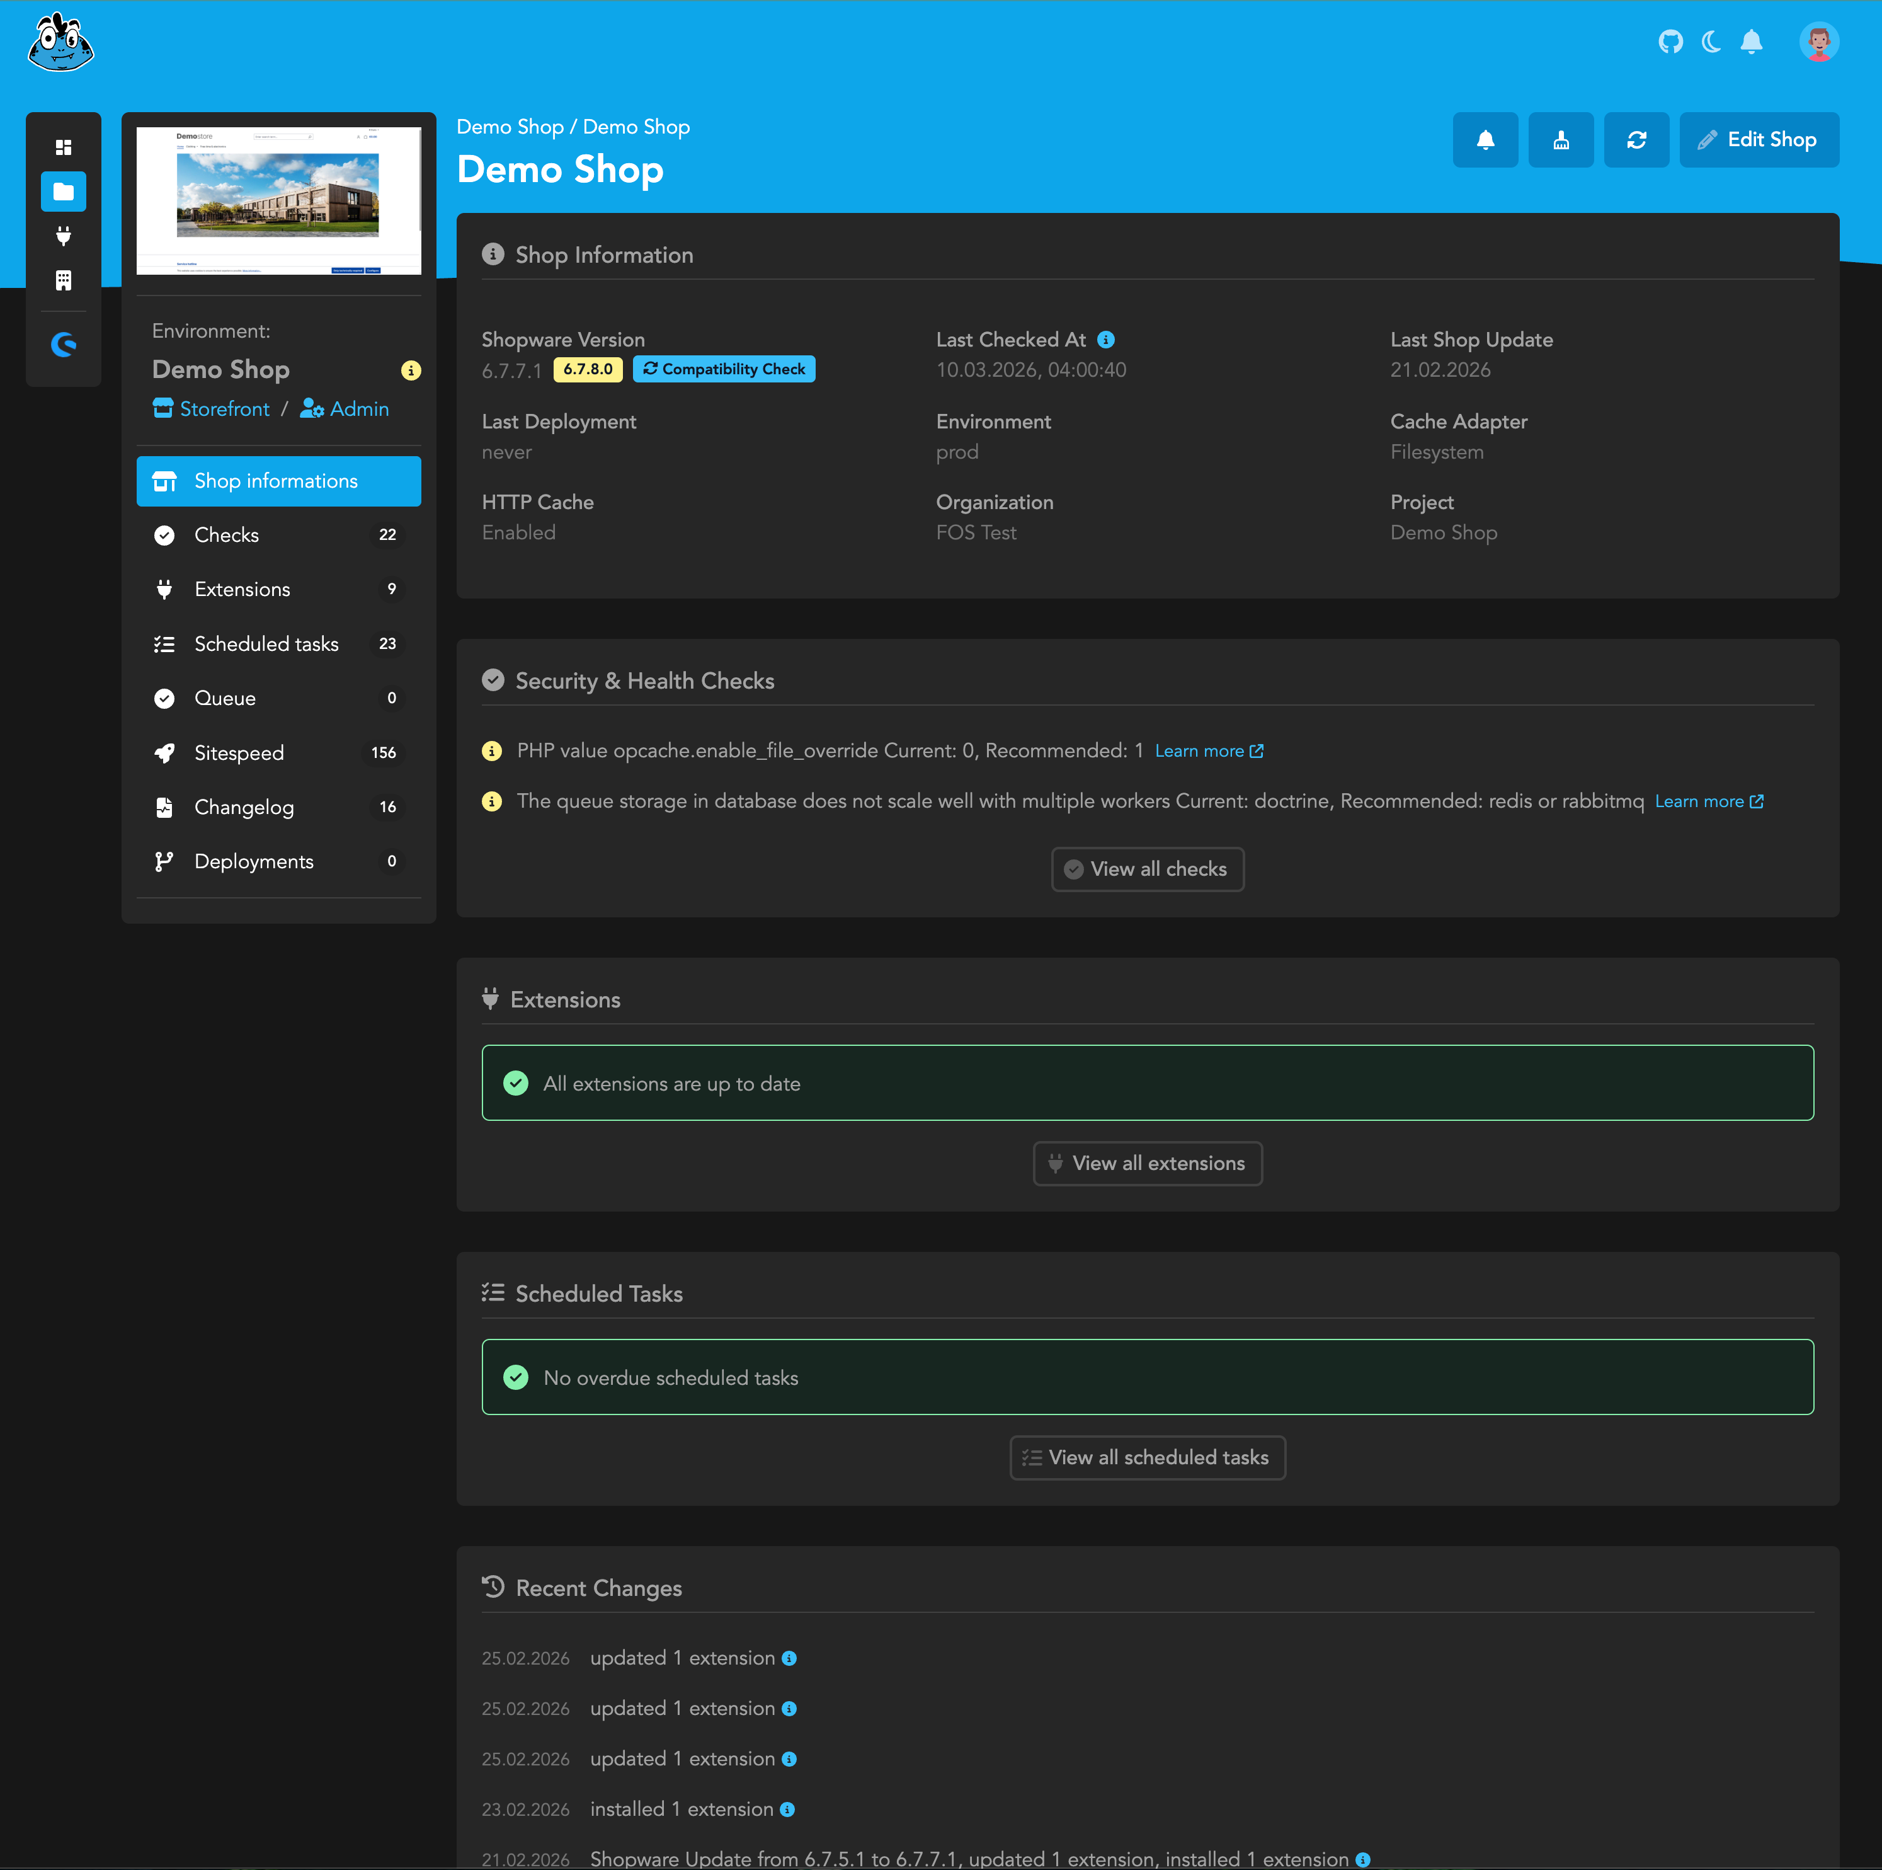Open the GitHub icon in the header
The height and width of the screenshot is (1870, 1882).
[x=1670, y=42]
